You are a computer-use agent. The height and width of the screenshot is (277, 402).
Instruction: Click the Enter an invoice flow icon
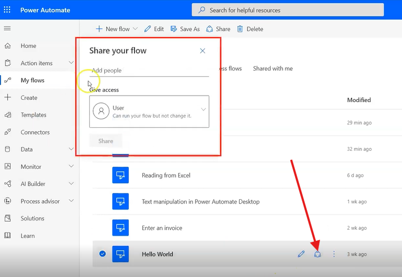pos(120,228)
